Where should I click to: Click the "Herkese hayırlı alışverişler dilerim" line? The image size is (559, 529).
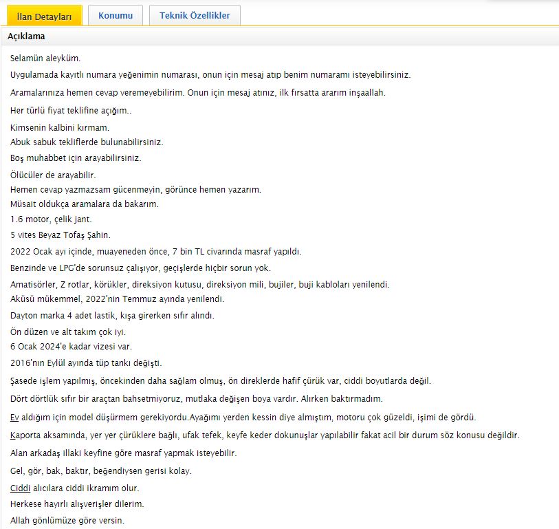pyautogui.click(x=77, y=504)
